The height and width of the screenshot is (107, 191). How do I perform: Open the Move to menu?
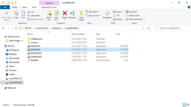pos(49,16)
